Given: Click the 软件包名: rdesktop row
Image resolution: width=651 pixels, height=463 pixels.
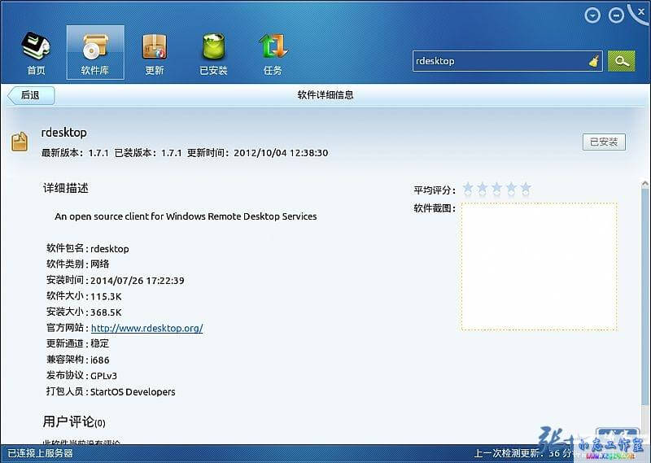Looking at the screenshot, I should pyautogui.click(x=88, y=248).
